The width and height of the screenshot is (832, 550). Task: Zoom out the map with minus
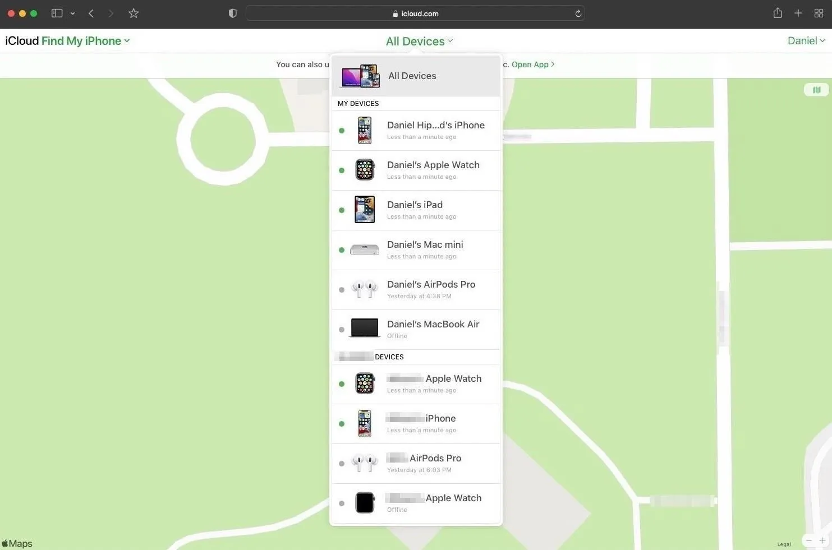(809, 540)
